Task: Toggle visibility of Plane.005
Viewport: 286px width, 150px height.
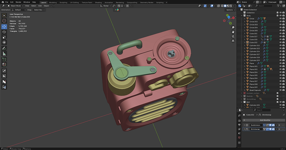Action: coord(281,75)
